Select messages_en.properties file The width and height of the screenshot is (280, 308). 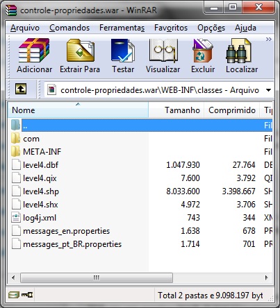142,231
